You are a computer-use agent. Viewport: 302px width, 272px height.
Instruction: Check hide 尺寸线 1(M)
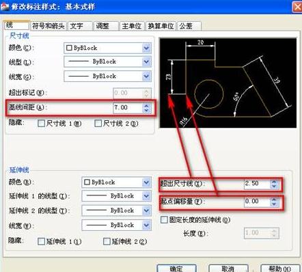tap(41, 124)
